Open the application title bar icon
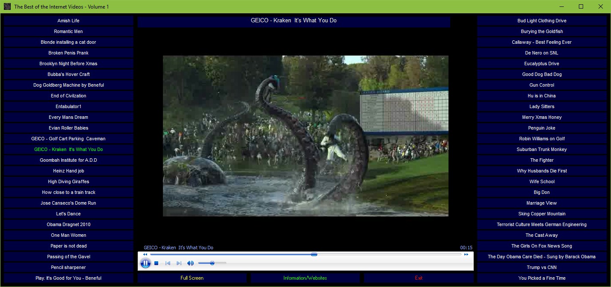 7,6
